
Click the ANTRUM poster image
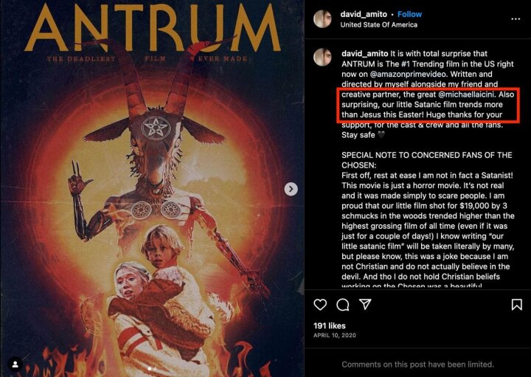tap(152, 188)
